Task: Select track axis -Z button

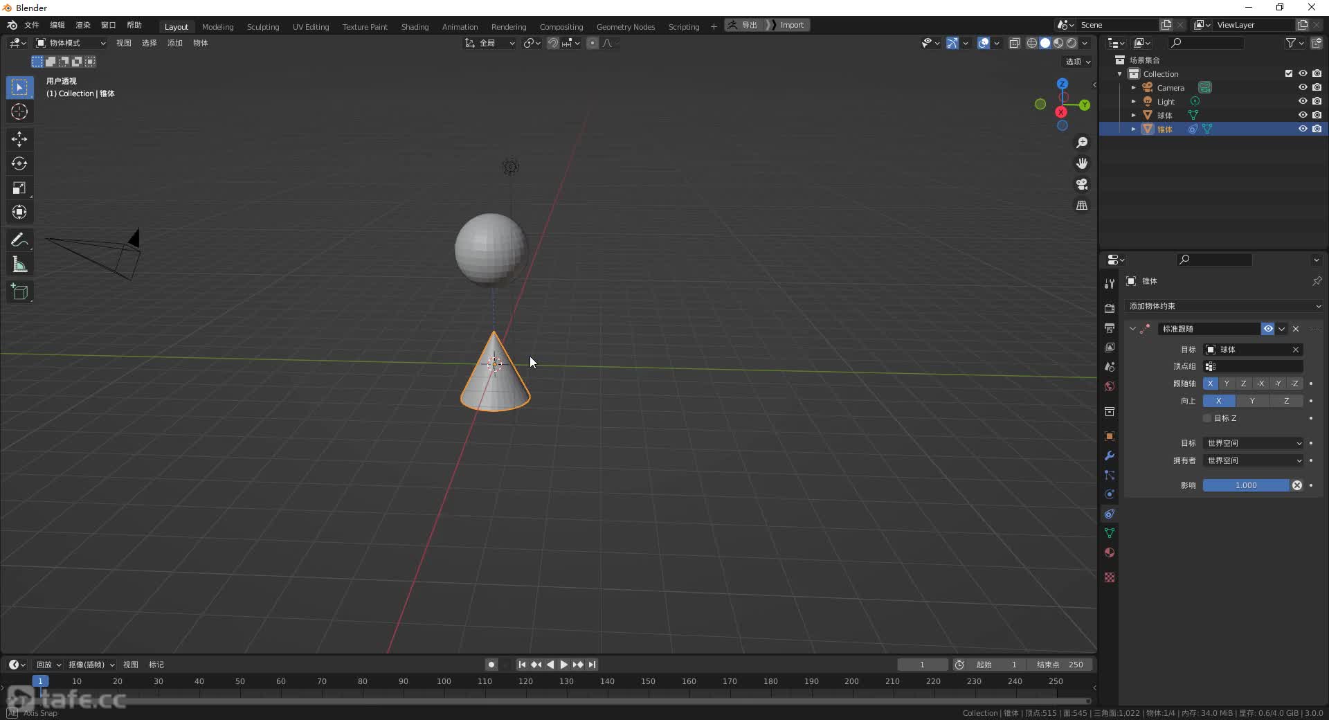Action: (1295, 384)
